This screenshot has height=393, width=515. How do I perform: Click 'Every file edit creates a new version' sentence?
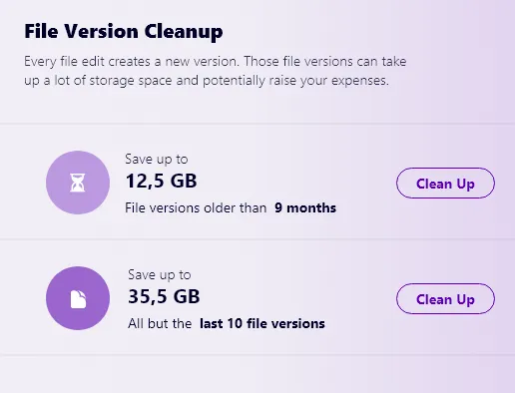[132, 62]
